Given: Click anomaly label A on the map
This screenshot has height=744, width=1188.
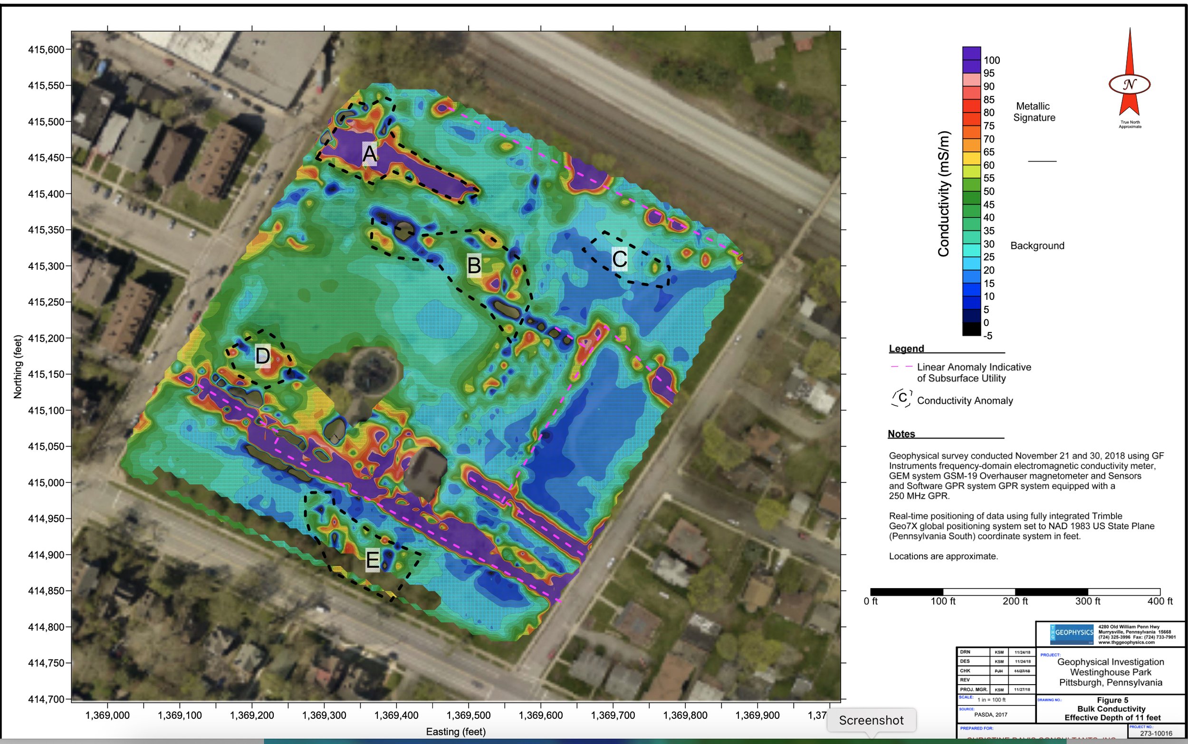Looking at the screenshot, I should click(369, 154).
